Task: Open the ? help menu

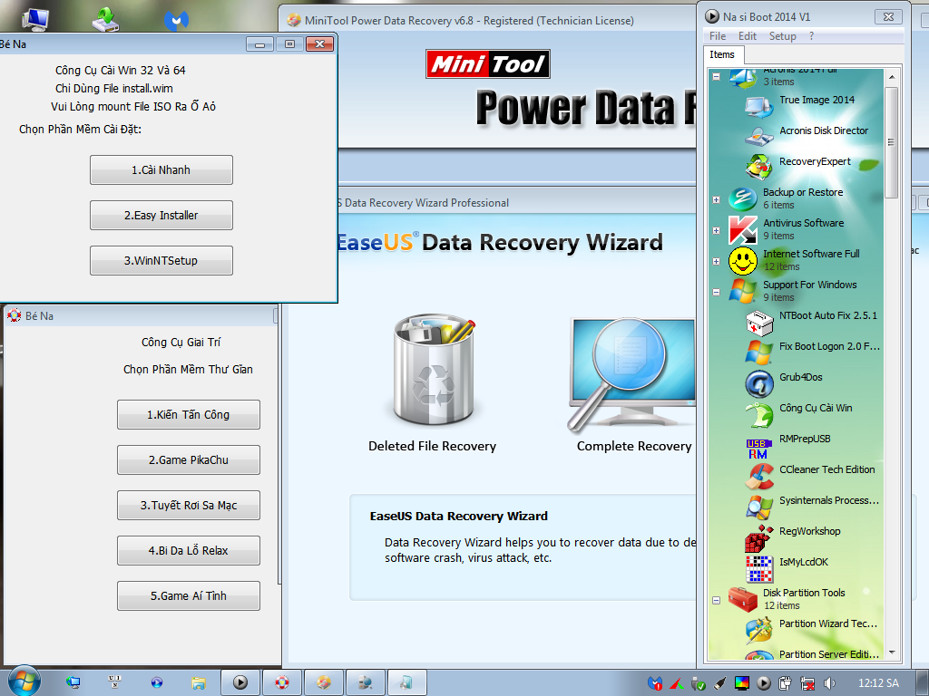Action: click(x=811, y=36)
